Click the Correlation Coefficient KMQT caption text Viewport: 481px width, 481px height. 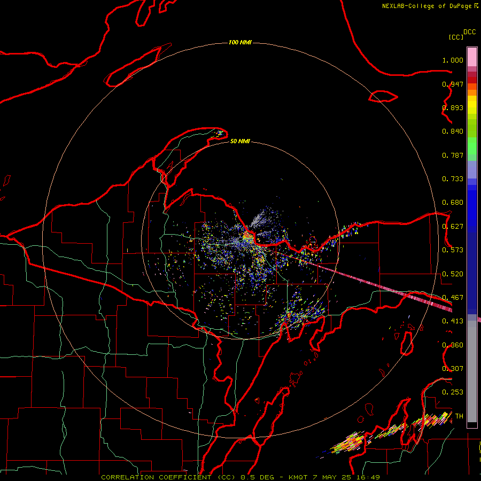tap(241, 477)
